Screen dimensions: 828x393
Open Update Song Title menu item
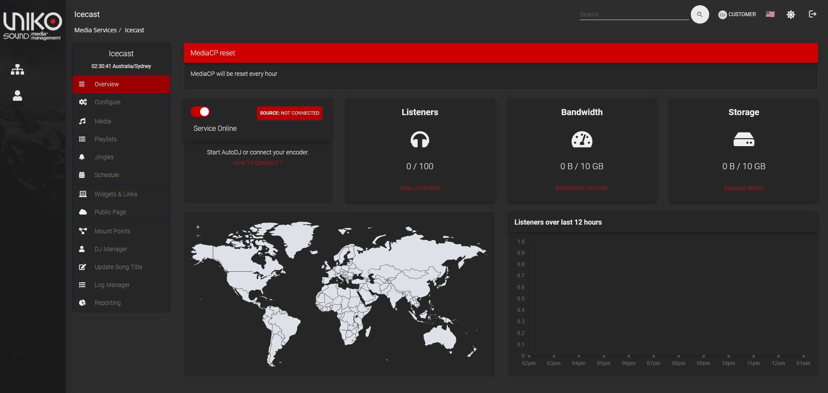click(121, 267)
